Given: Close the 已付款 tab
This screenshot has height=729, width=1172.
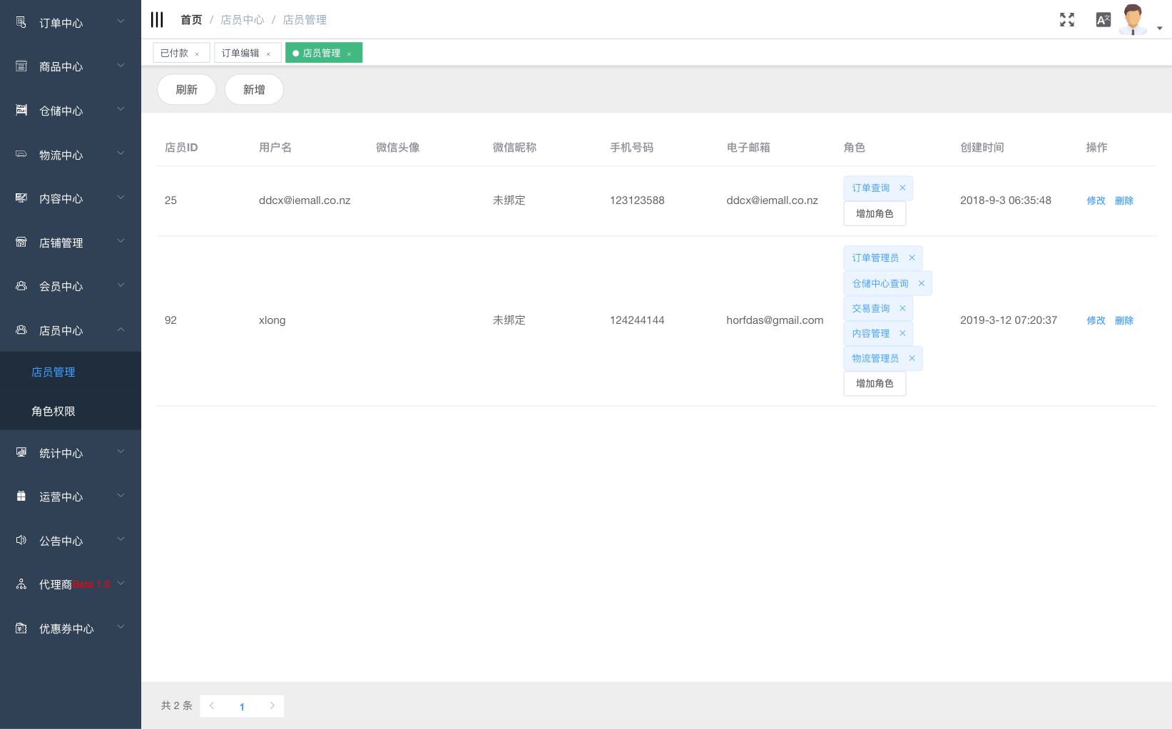Looking at the screenshot, I should 197,54.
